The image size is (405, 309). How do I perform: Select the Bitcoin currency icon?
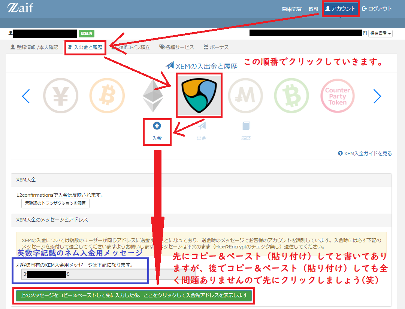pyautogui.click(x=107, y=95)
